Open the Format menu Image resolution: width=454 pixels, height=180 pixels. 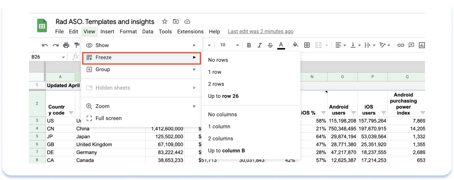coord(128,32)
